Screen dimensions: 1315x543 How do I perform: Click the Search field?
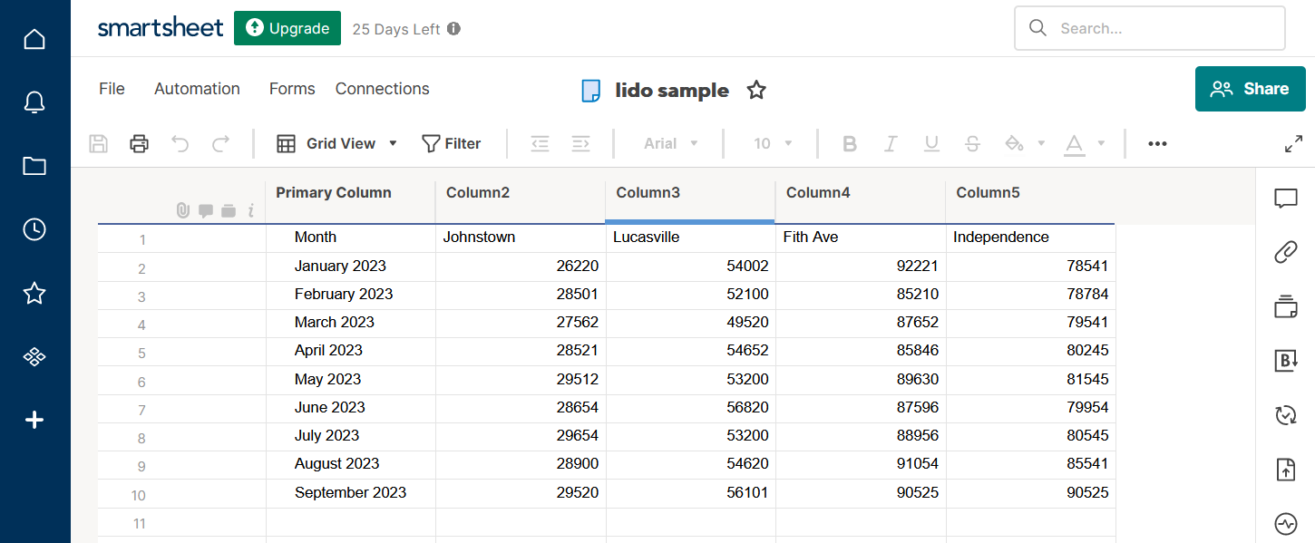(1150, 28)
